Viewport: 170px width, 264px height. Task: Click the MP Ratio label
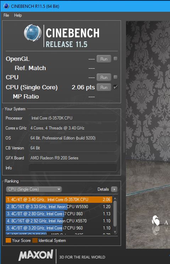pos(26,96)
